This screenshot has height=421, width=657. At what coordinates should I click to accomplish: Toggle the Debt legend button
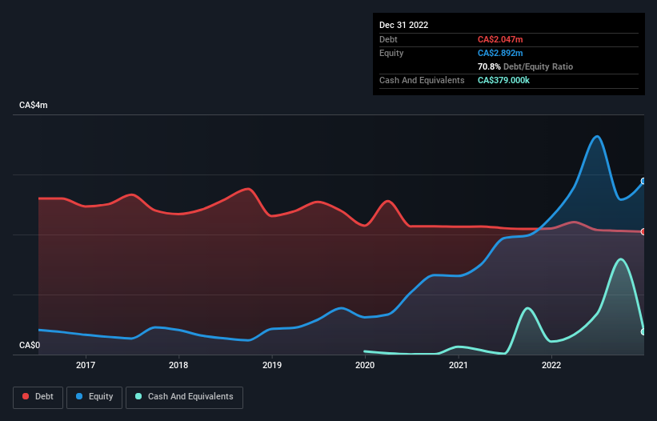38,397
